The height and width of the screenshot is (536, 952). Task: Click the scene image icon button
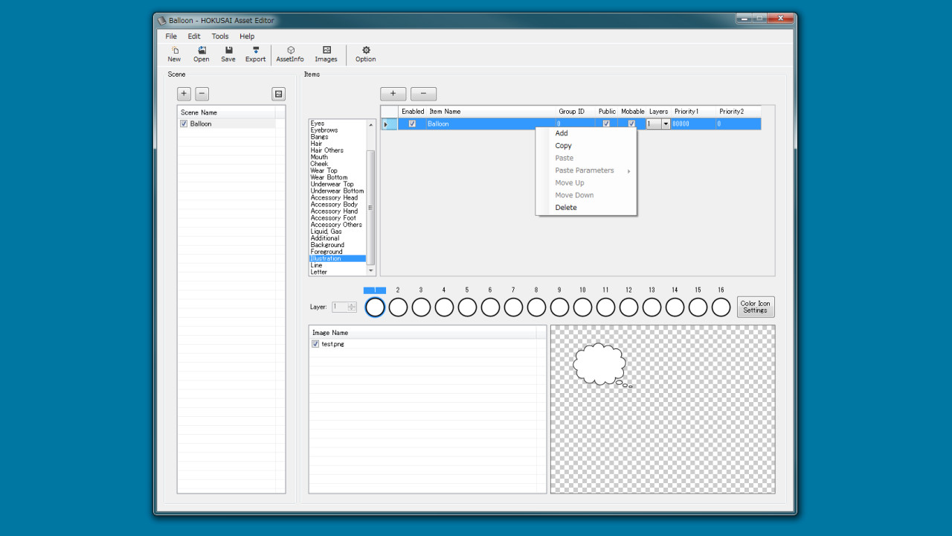click(x=278, y=94)
